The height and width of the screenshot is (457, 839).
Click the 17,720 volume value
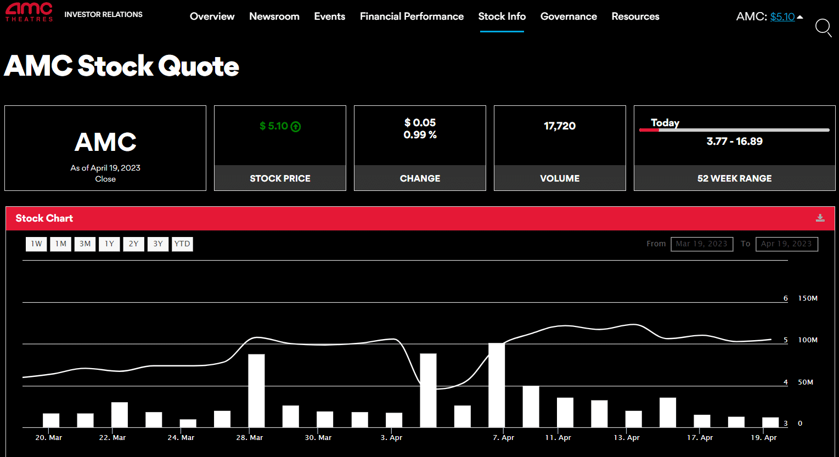(x=560, y=126)
